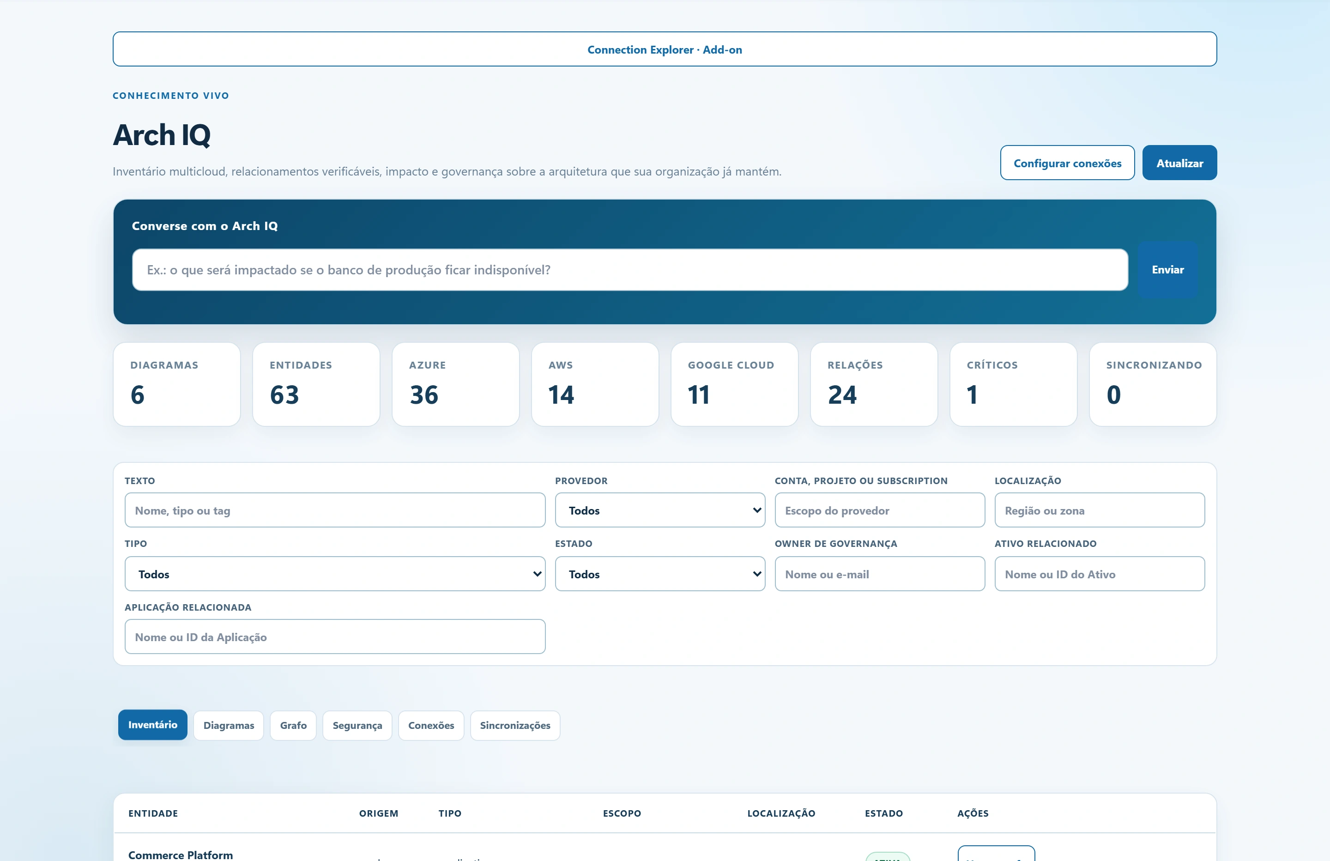This screenshot has height=861, width=1330.
Task: Click the Sincronizando 0 stat card
Action: click(x=1153, y=385)
